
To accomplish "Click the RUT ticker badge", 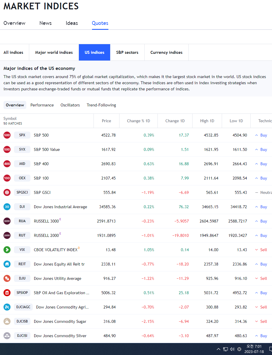I will [x=22, y=235].
